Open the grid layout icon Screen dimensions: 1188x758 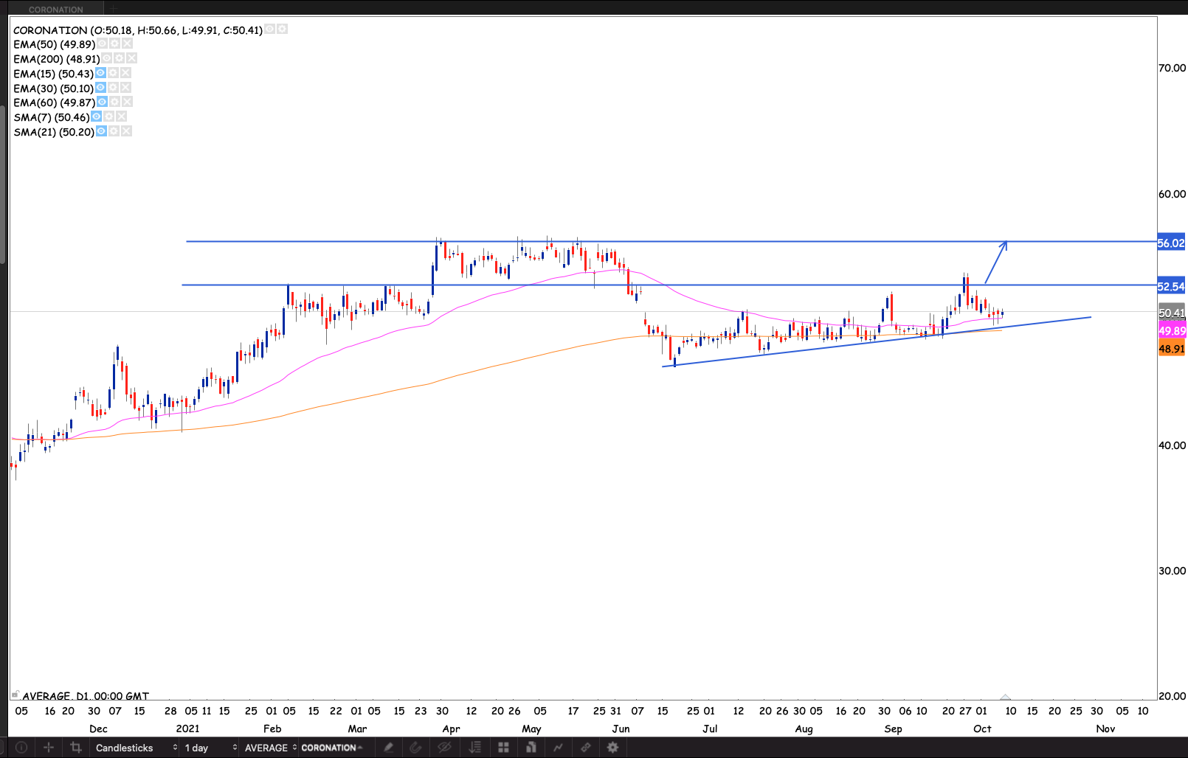pyautogui.click(x=503, y=747)
